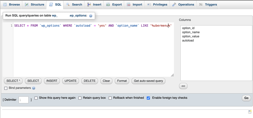Click the SQL query help icon
The image size is (253, 118).
point(91,16)
